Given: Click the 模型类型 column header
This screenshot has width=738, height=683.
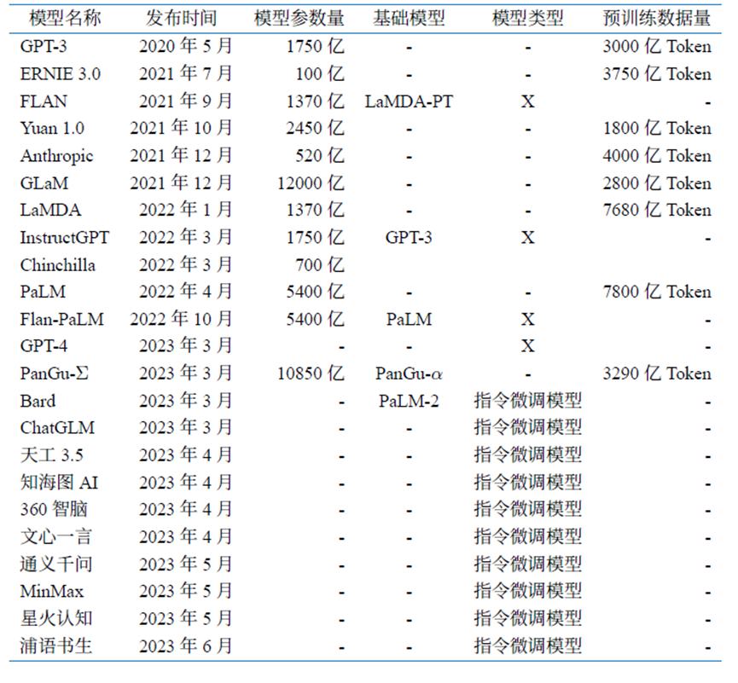Looking at the screenshot, I should tap(527, 19).
